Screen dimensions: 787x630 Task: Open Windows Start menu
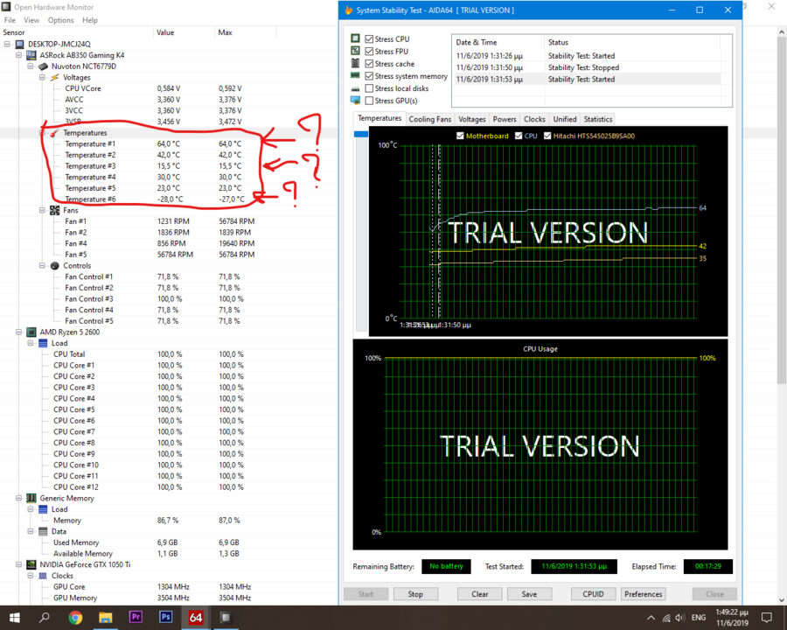15,618
